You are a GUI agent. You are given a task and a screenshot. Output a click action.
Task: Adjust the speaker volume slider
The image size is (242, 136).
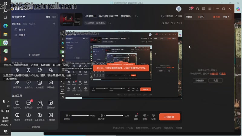pyautogui.click(x=114, y=115)
